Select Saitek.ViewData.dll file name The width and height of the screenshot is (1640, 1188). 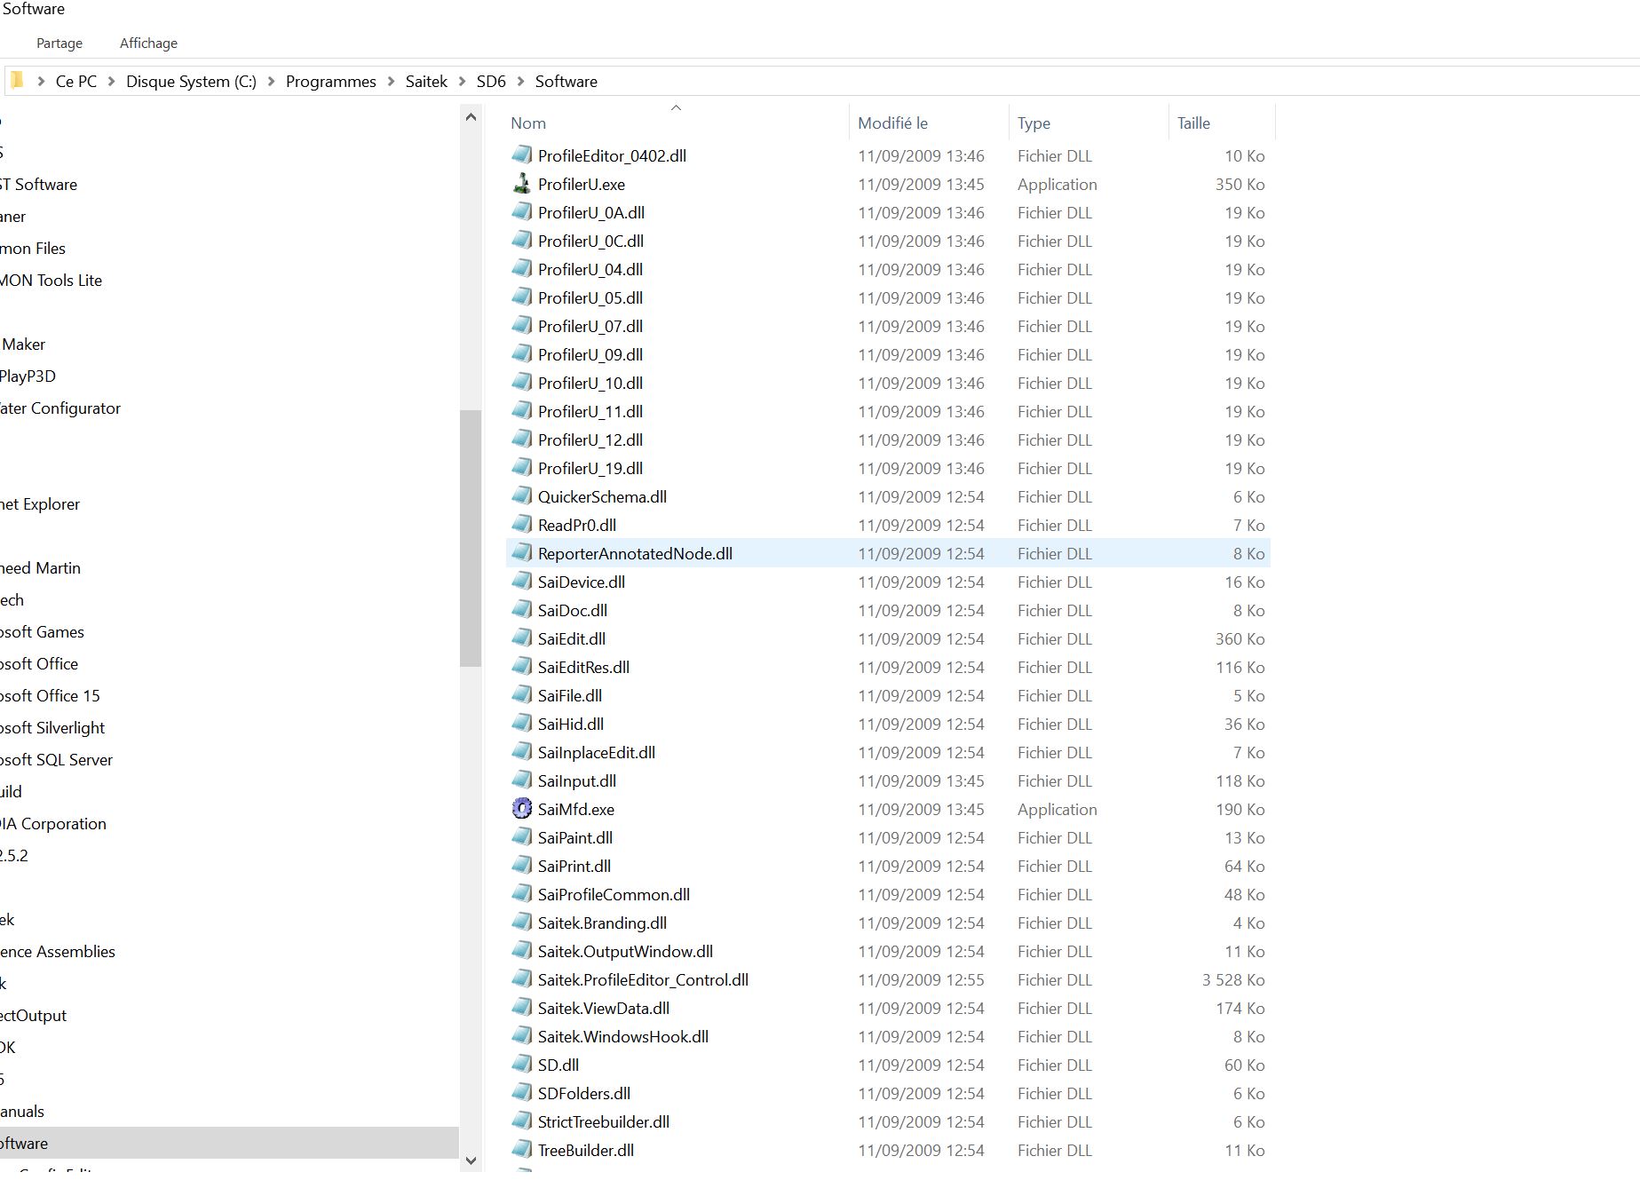click(604, 1008)
